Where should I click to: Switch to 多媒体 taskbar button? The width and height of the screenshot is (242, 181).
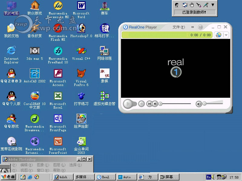[84, 177]
